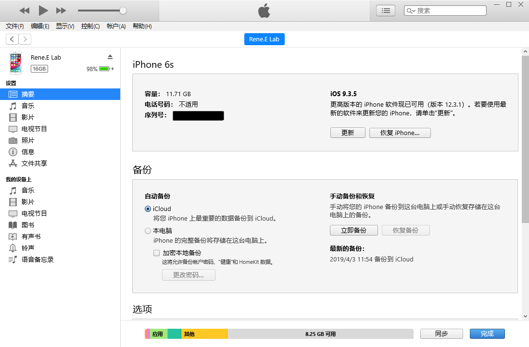
Task: Go forward with the right arrow button
Action: 25,39
